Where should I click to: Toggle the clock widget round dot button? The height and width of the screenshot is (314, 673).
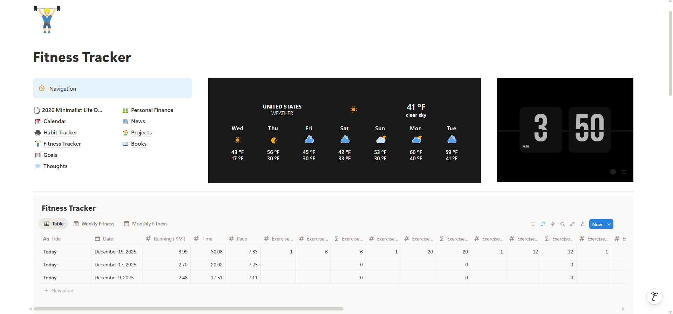[613, 172]
